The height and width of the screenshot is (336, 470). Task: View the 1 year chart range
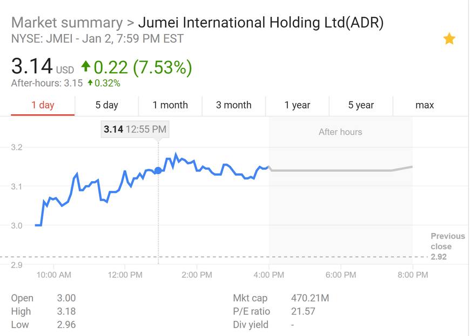click(x=298, y=105)
